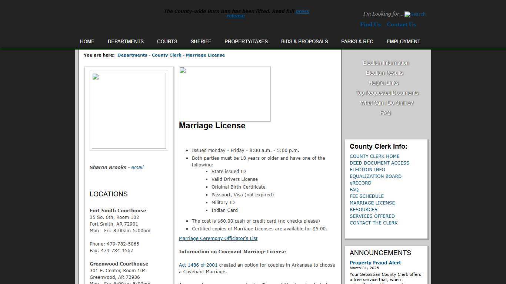
Task: Click the Search icon
Action: 415,14
